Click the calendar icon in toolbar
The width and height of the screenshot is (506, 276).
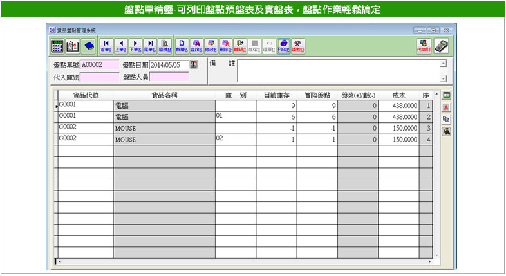(x=73, y=46)
